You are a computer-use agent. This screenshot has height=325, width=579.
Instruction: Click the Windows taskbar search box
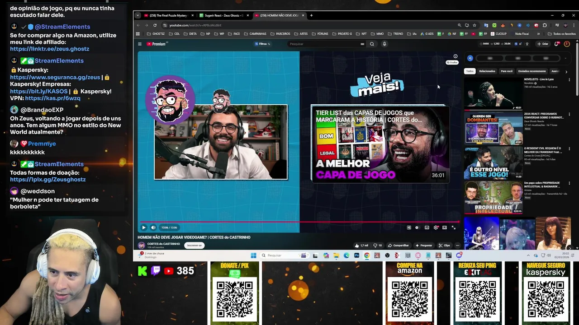click(x=285, y=255)
